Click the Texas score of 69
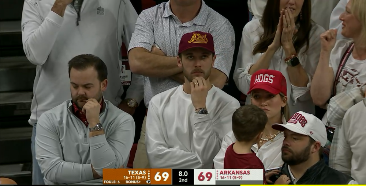Screen dimensions: 366x186 tap(161, 177)
